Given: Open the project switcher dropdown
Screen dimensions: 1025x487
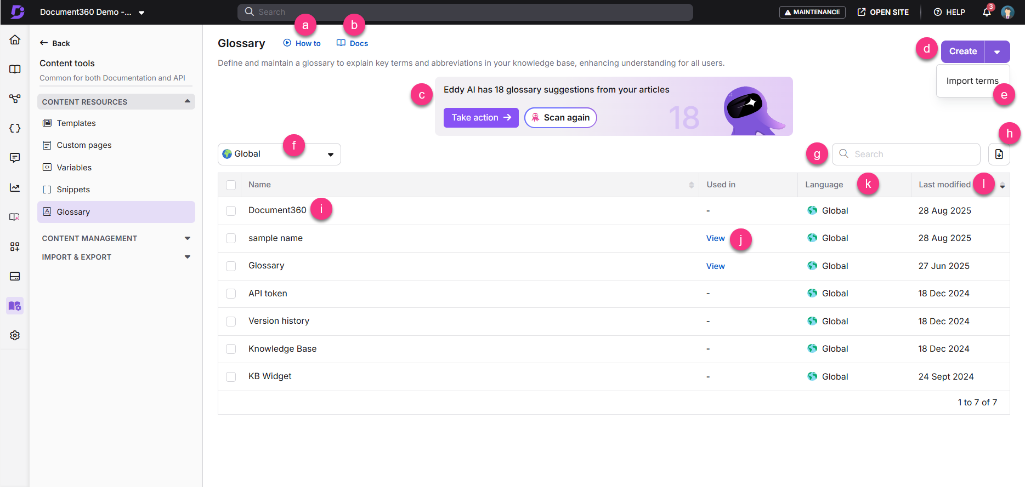Looking at the screenshot, I should (141, 12).
